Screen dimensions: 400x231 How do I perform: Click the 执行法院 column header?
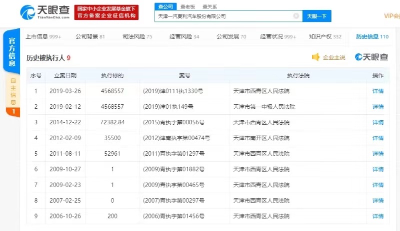(x=298, y=75)
